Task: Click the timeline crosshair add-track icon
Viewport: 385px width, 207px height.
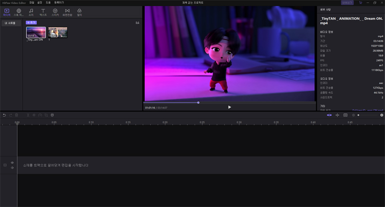Action: 337,115
